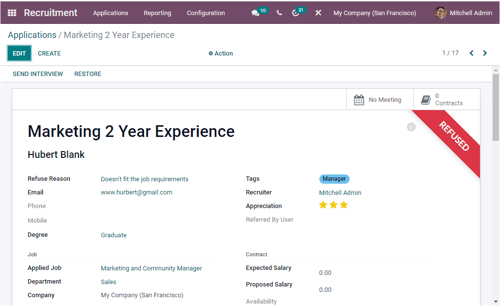Open the apps grid menu
Viewport: 500px width, 306px height.
tap(11, 13)
